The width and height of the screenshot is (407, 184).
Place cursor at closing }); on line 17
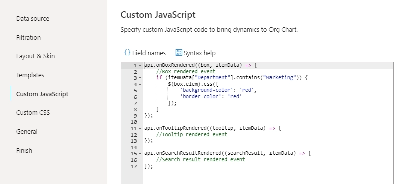coord(149,166)
